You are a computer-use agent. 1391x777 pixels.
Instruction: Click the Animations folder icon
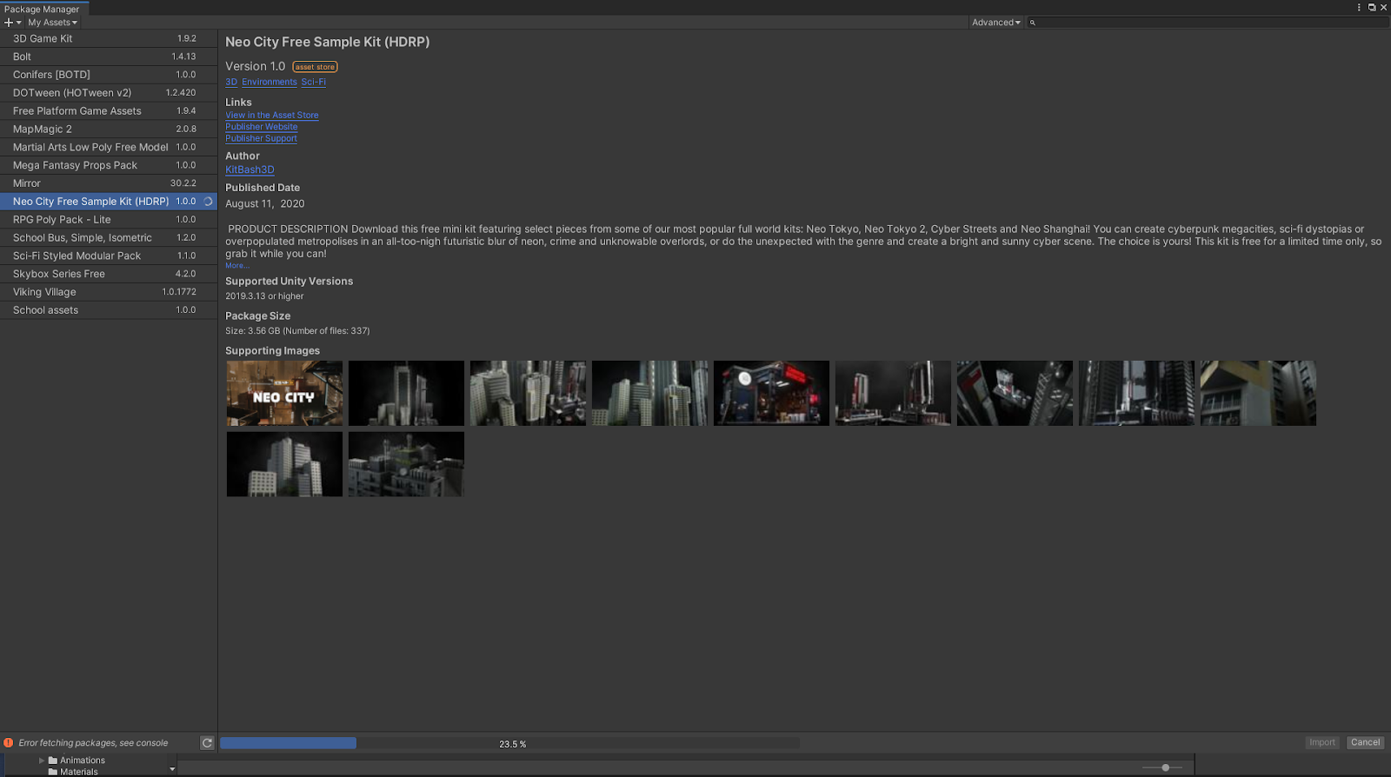point(53,760)
